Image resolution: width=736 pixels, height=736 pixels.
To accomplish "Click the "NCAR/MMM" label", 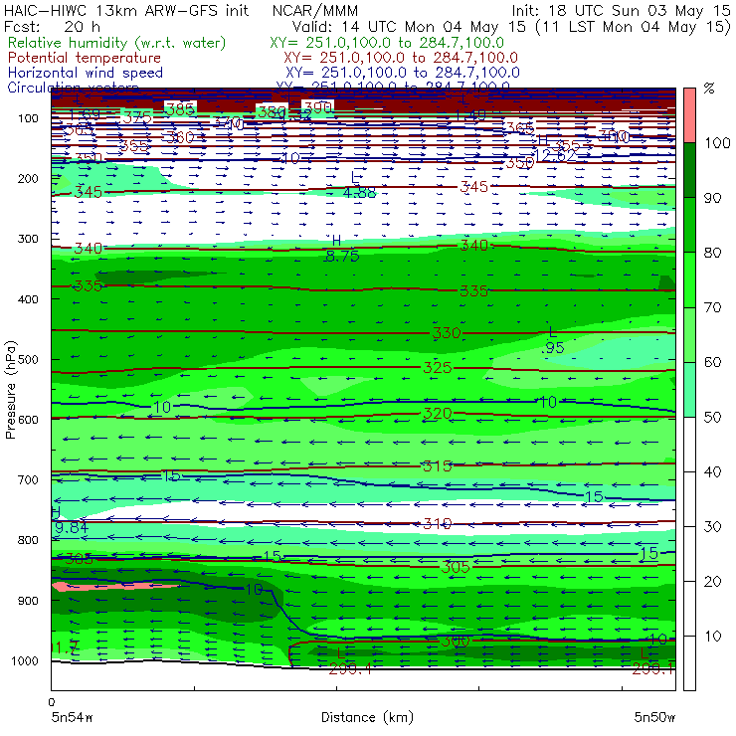I will pos(315,11).
